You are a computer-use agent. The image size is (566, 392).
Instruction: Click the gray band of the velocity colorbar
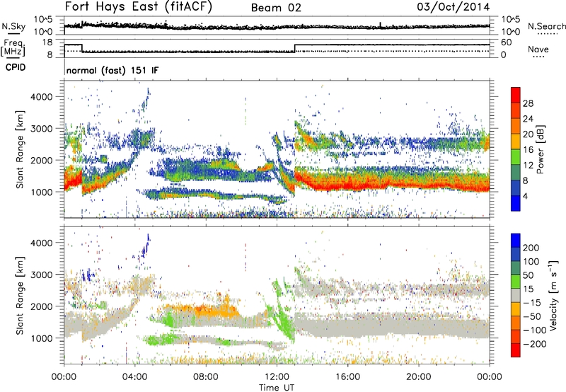(x=516, y=296)
